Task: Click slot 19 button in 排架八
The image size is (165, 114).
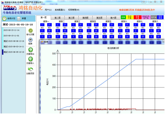Action: [158, 37]
